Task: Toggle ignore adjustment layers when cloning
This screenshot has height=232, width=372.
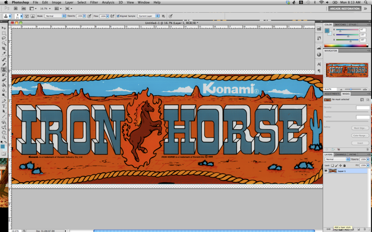Action: click(x=163, y=16)
